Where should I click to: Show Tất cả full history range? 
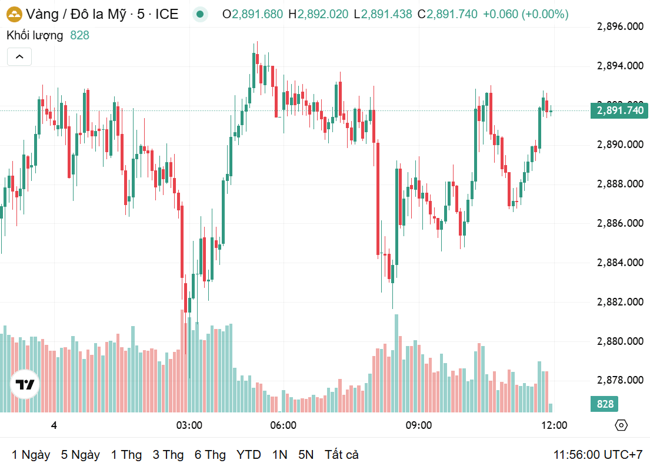pyautogui.click(x=342, y=455)
